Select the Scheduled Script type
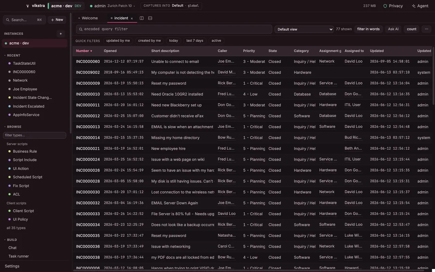This screenshot has width=435, height=272. point(28,177)
